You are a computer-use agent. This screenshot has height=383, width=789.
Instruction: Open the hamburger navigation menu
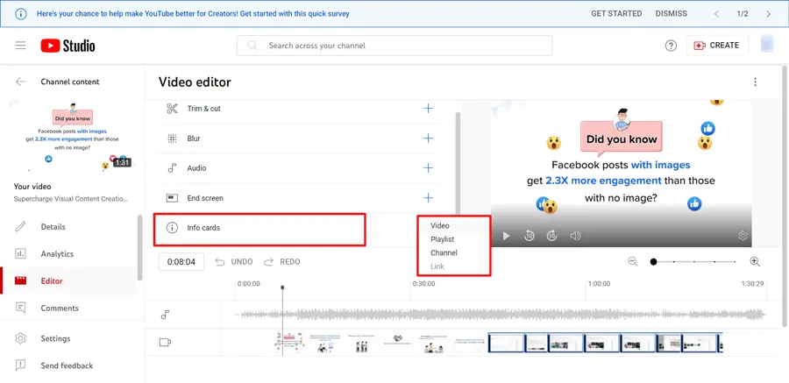pyautogui.click(x=20, y=46)
